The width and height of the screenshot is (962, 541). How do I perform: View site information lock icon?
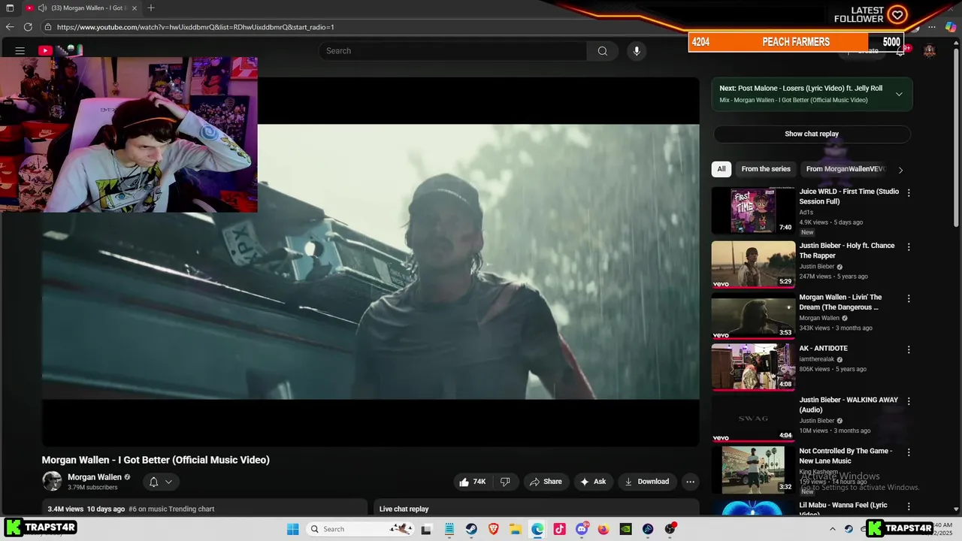tap(48, 27)
